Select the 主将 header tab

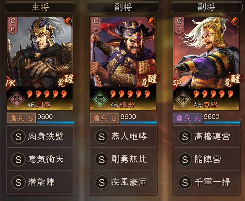tap(40, 7)
